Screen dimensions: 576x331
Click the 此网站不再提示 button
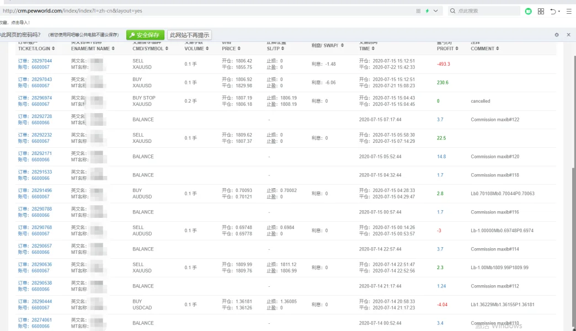click(189, 35)
